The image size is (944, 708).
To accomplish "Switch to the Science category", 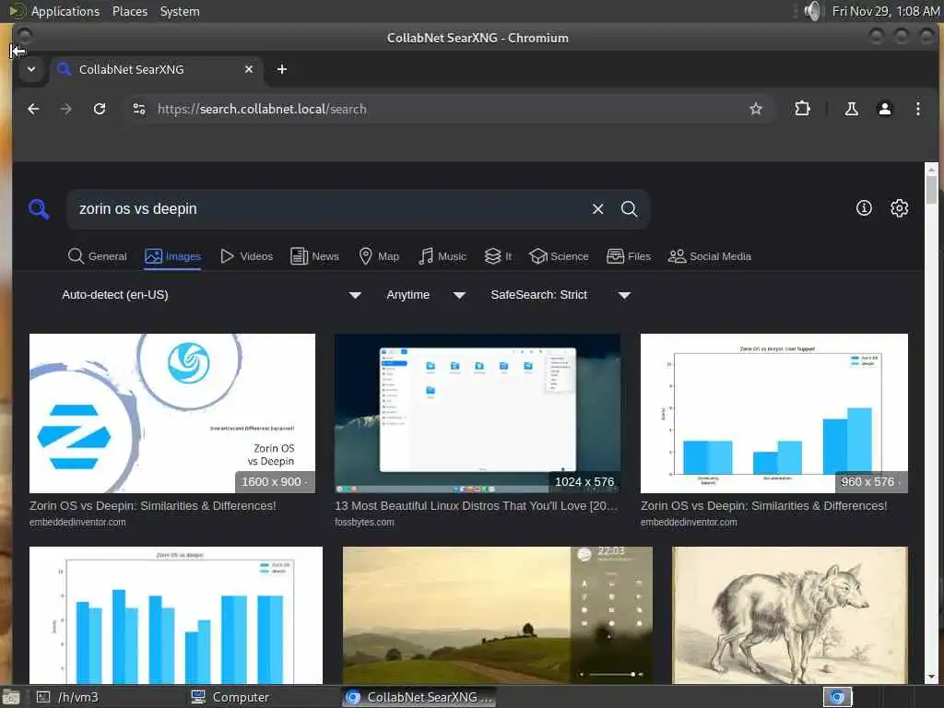I will click(x=559, y=256).
